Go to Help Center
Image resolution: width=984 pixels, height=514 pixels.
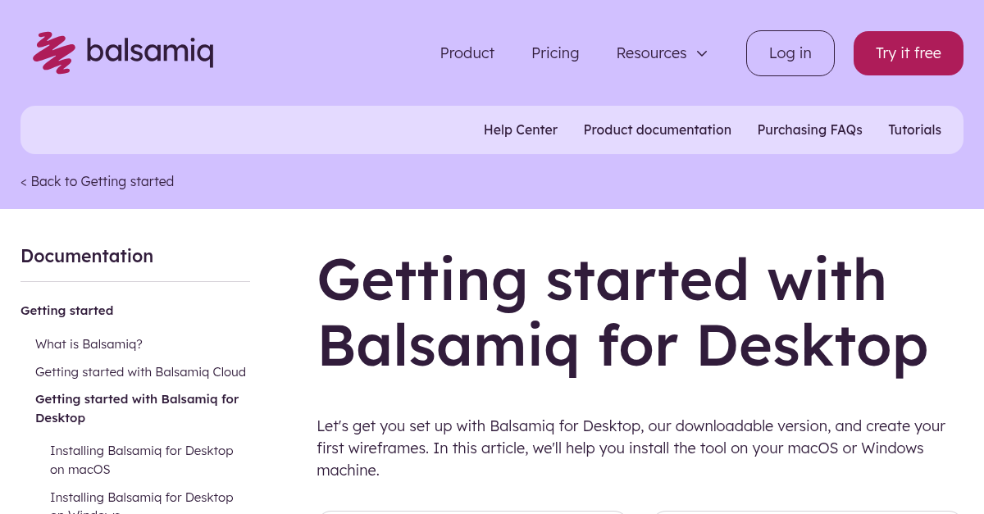[520, 130]
